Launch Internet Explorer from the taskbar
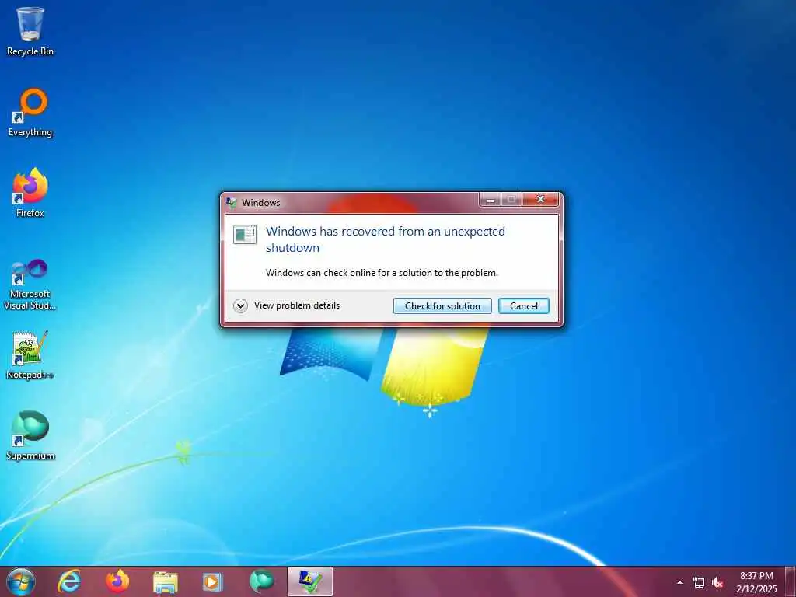796x597 pixels. 69,581
